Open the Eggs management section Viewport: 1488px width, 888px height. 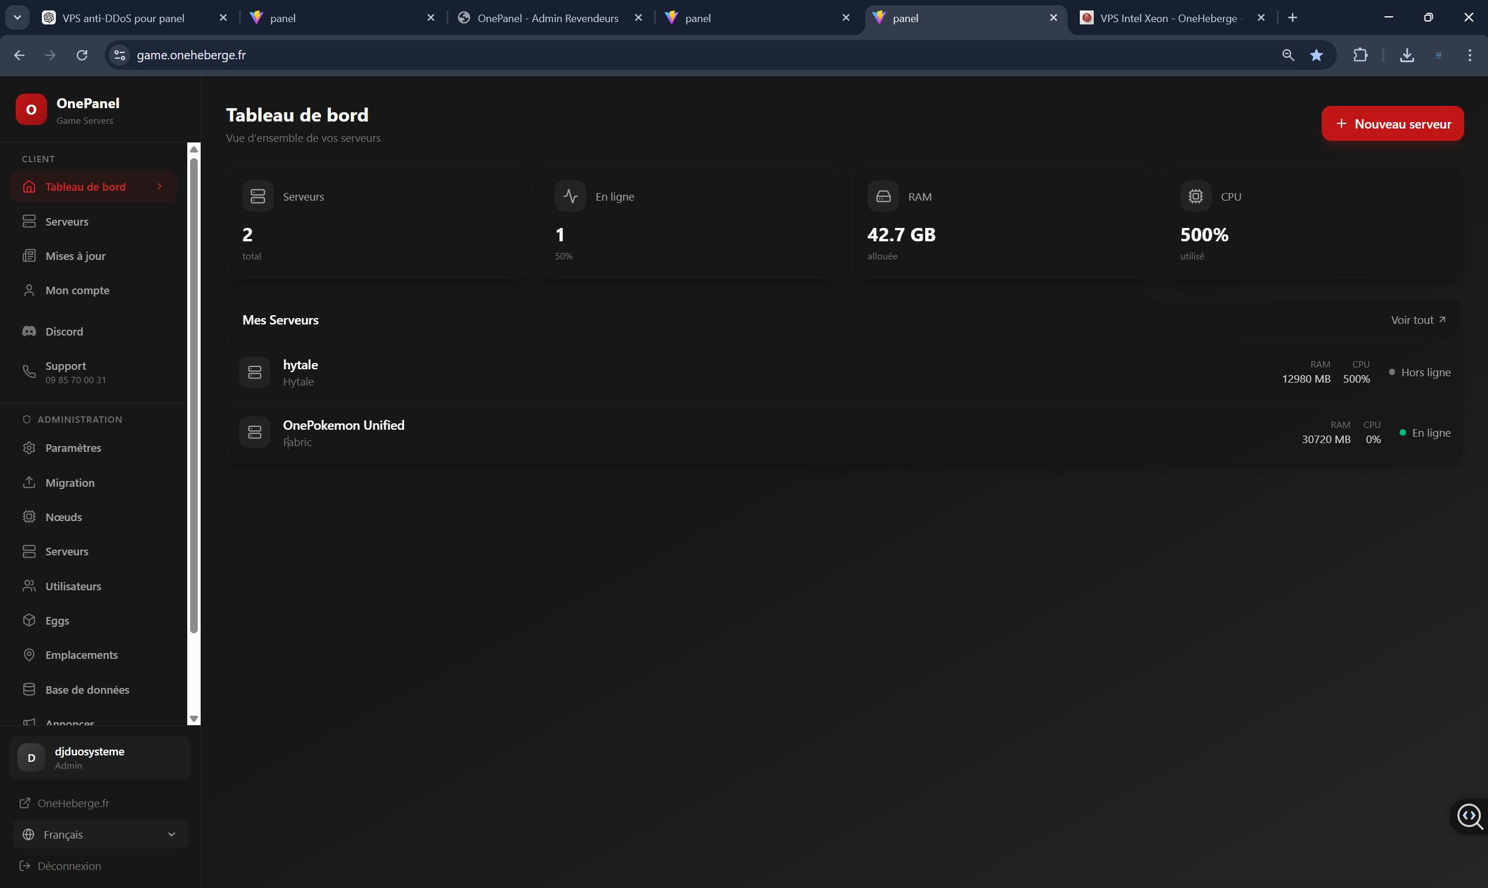pyautogui.click(x=57, y=620)
